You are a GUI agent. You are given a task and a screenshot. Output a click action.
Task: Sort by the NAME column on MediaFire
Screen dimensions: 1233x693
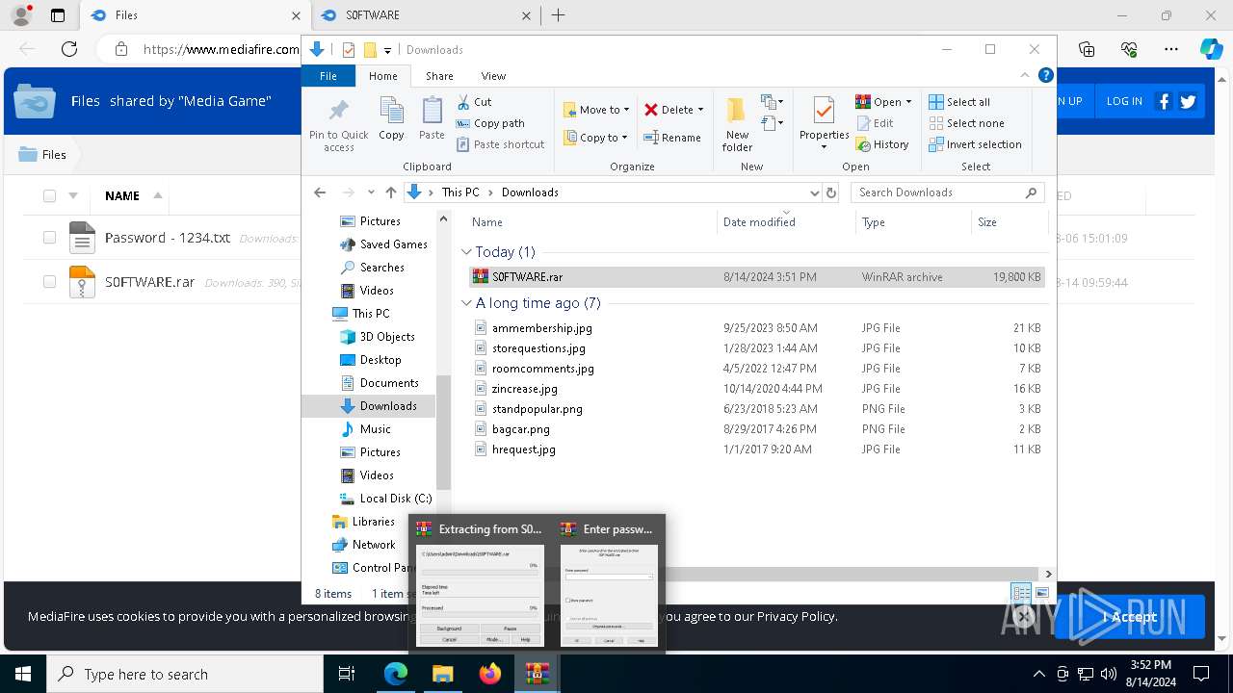click(x=122, y=195)
